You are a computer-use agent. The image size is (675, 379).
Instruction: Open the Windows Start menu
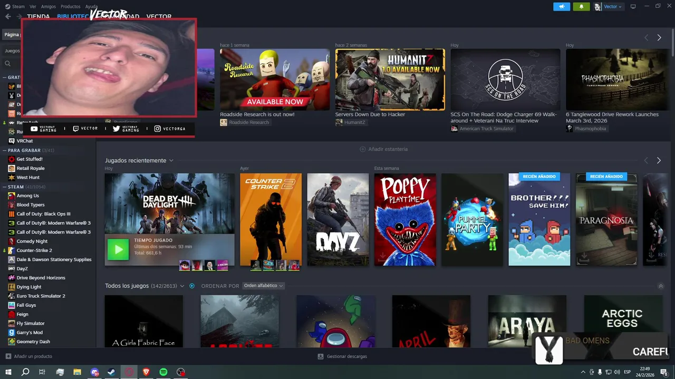(x=8, y=372)
